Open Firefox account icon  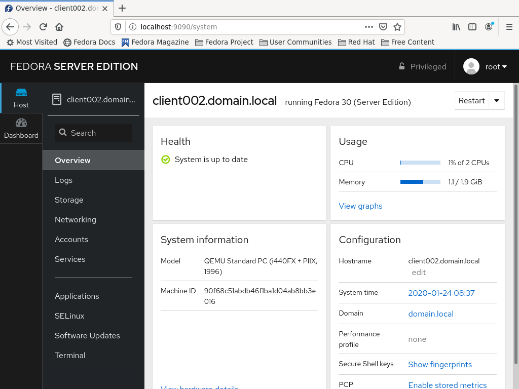[489, 27]
